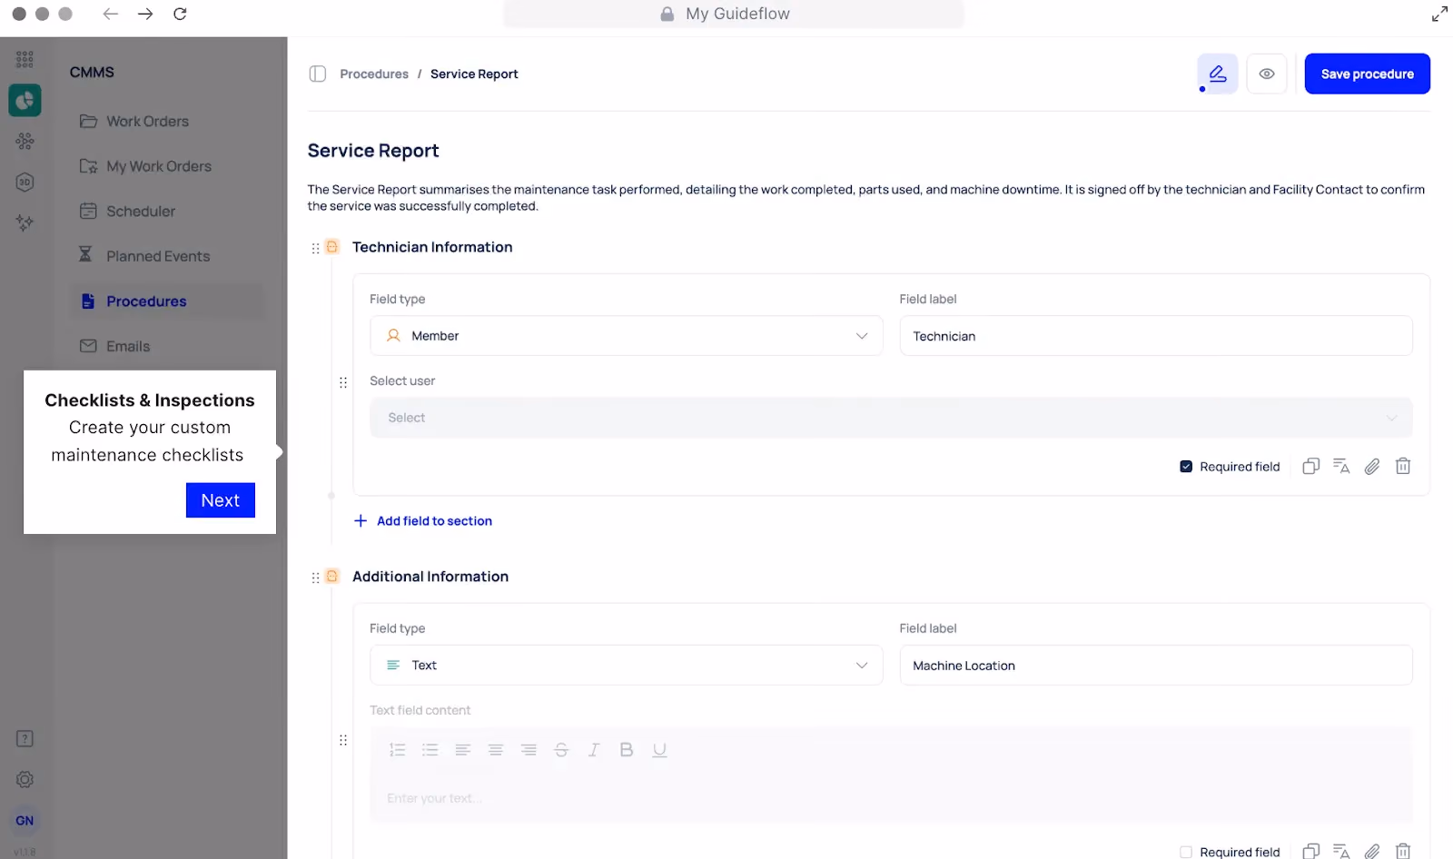Click Add field to section
Image resolution: width=1453 pixels, height=859 pixels.
point(423,520)
